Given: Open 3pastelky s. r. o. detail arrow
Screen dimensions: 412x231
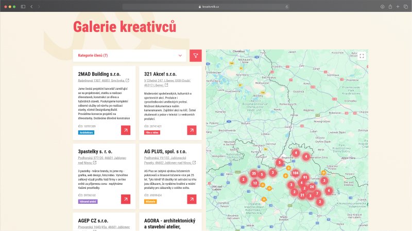Looking at the screenshot, I should click(x=126, y=199).
